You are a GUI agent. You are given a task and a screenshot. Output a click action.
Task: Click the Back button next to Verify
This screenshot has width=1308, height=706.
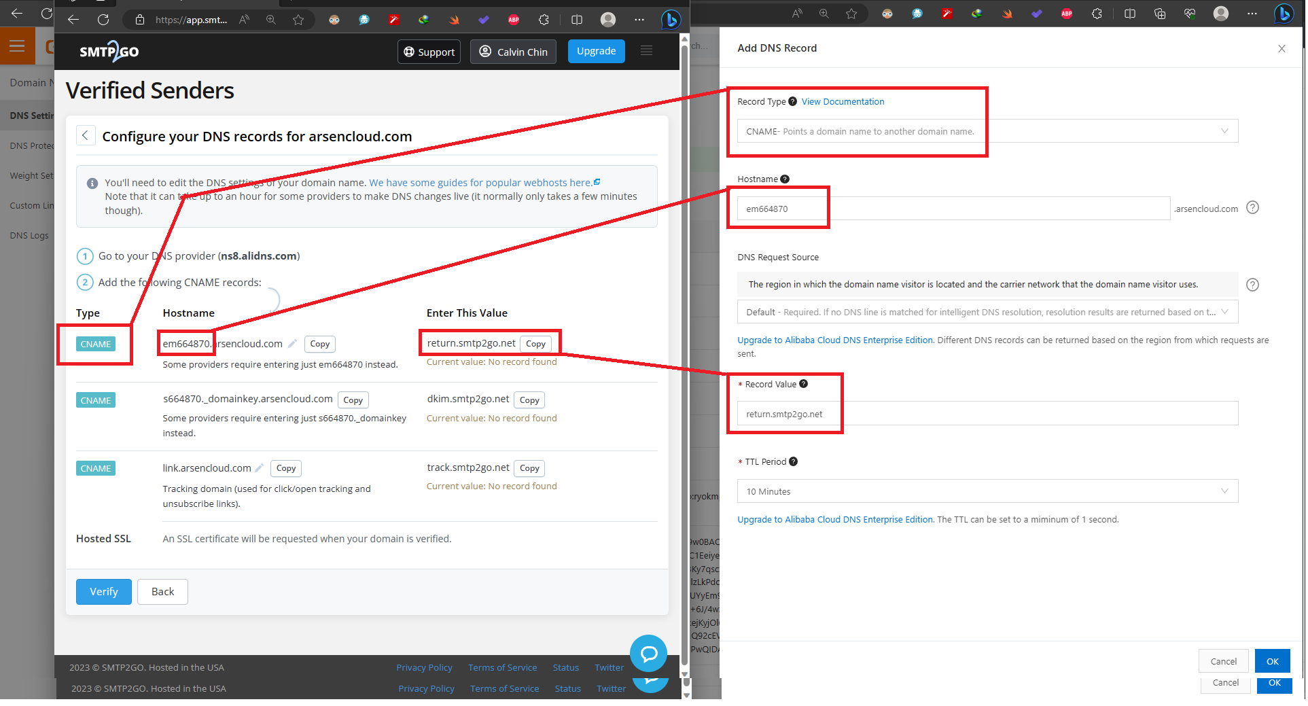162,591
